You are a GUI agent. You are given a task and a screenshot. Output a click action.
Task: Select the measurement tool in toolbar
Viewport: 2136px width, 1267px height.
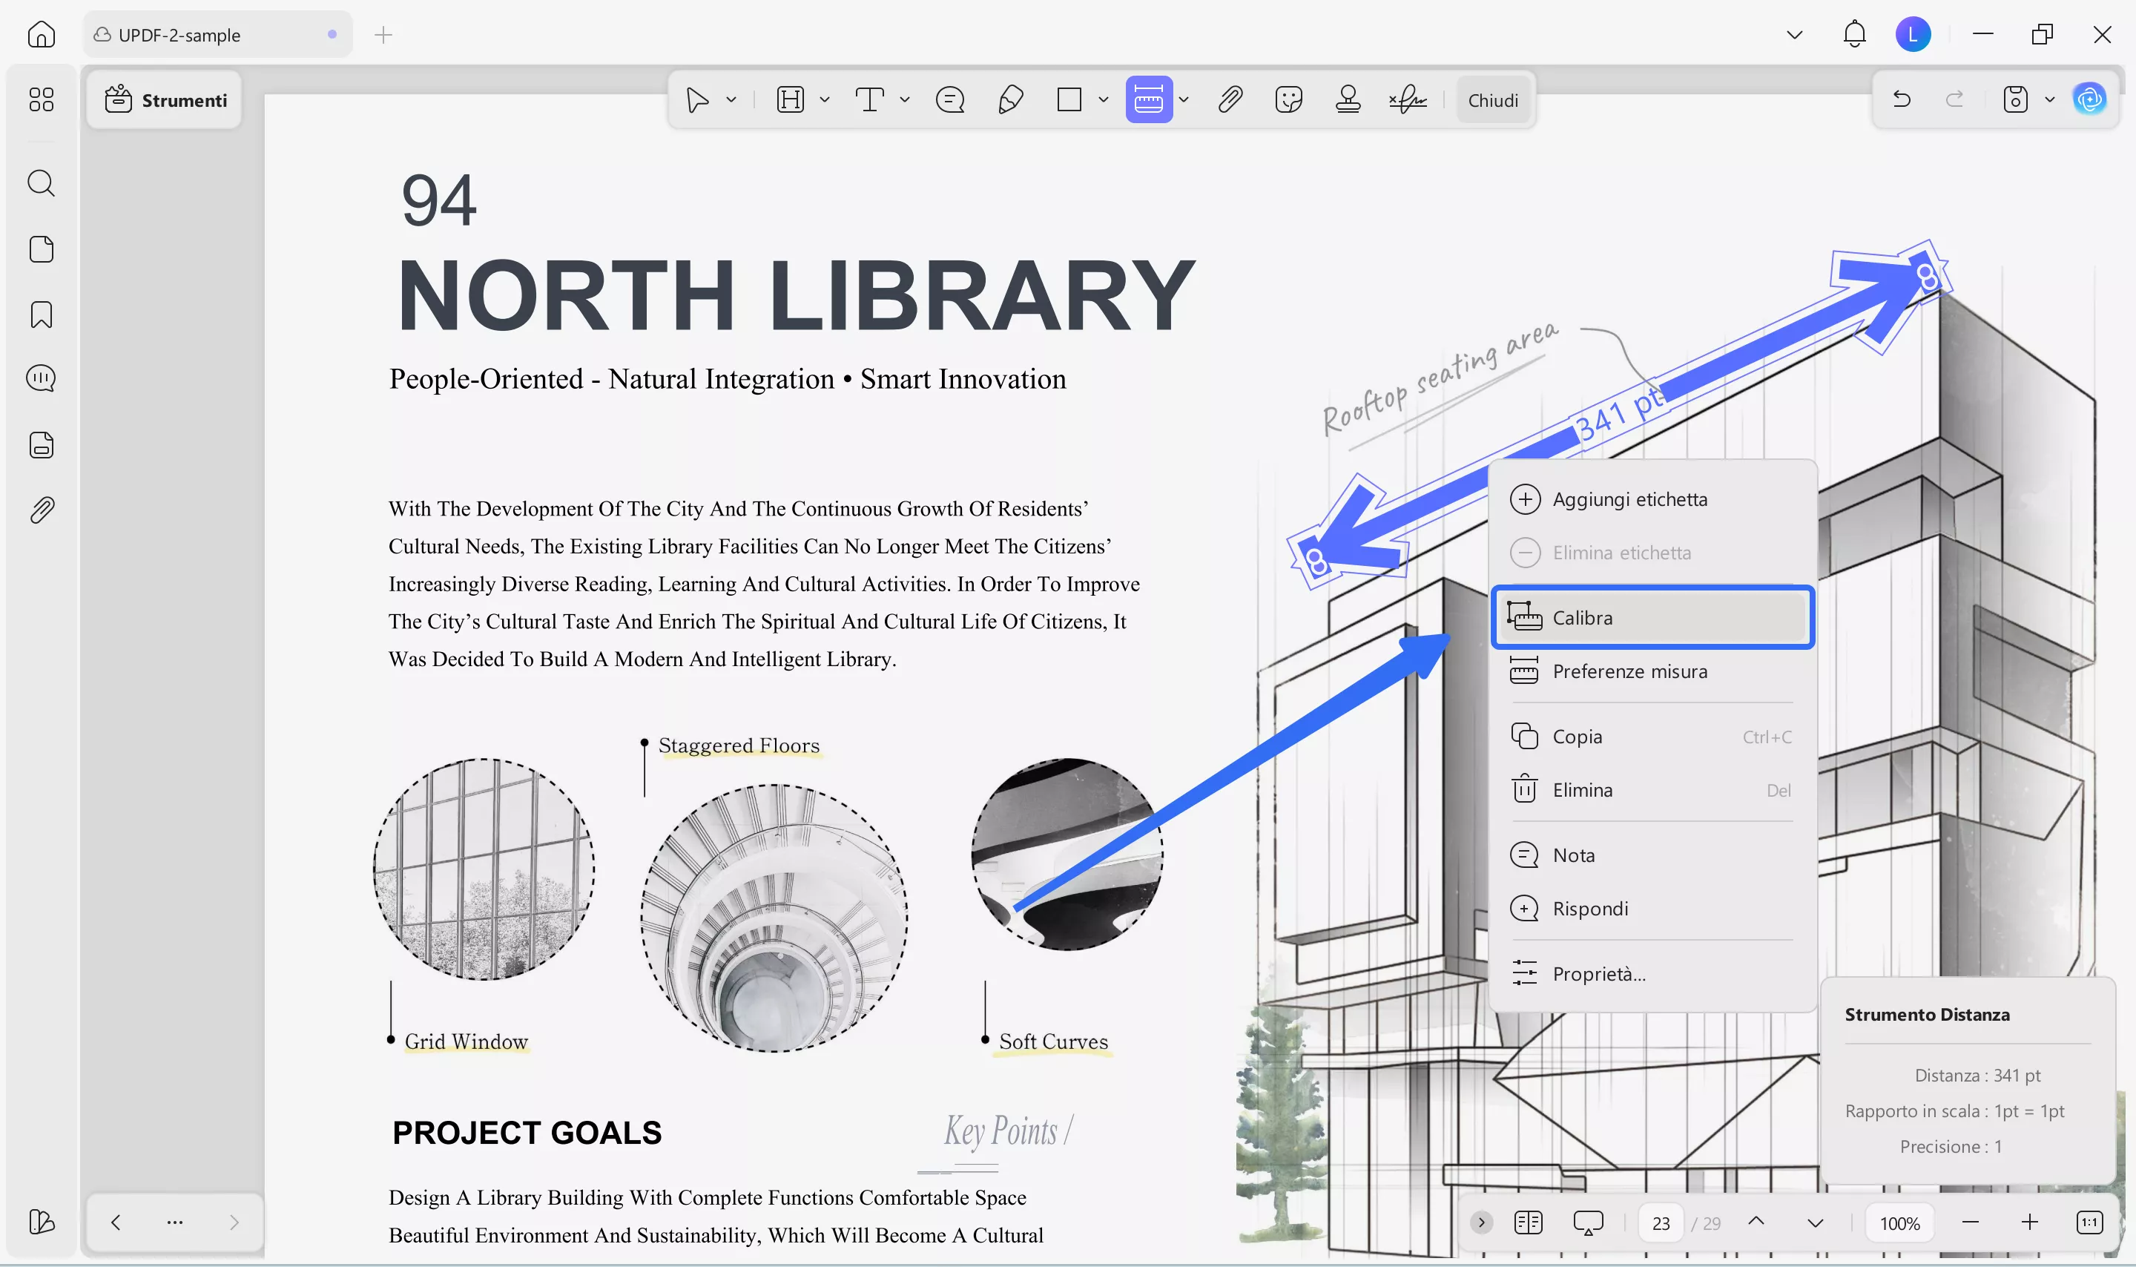pos(1148,100)
